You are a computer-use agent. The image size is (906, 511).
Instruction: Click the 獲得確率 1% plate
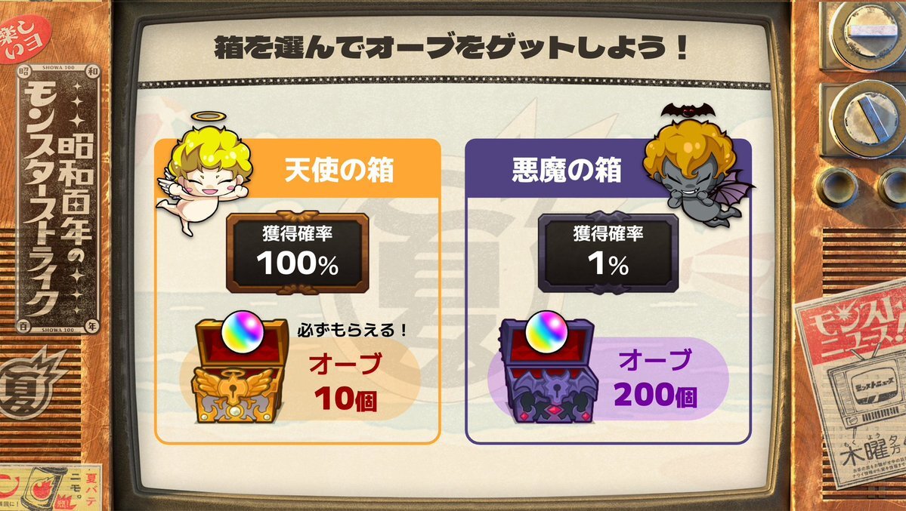point(608,252)
